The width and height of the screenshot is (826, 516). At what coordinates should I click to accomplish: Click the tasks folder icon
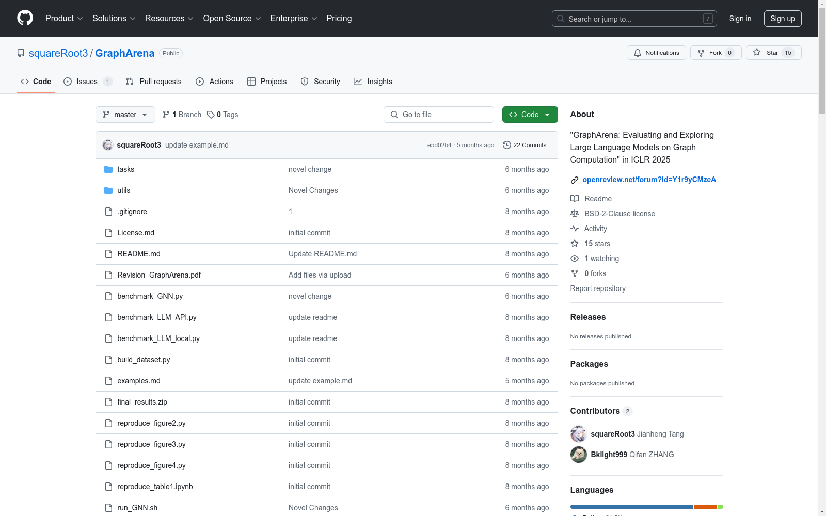(x=108, y=169)
